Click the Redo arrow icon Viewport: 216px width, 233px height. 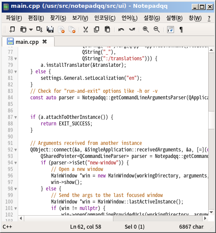click(132, 30)
